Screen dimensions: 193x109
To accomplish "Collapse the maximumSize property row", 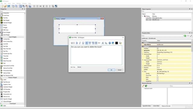I will pos(143,60).
